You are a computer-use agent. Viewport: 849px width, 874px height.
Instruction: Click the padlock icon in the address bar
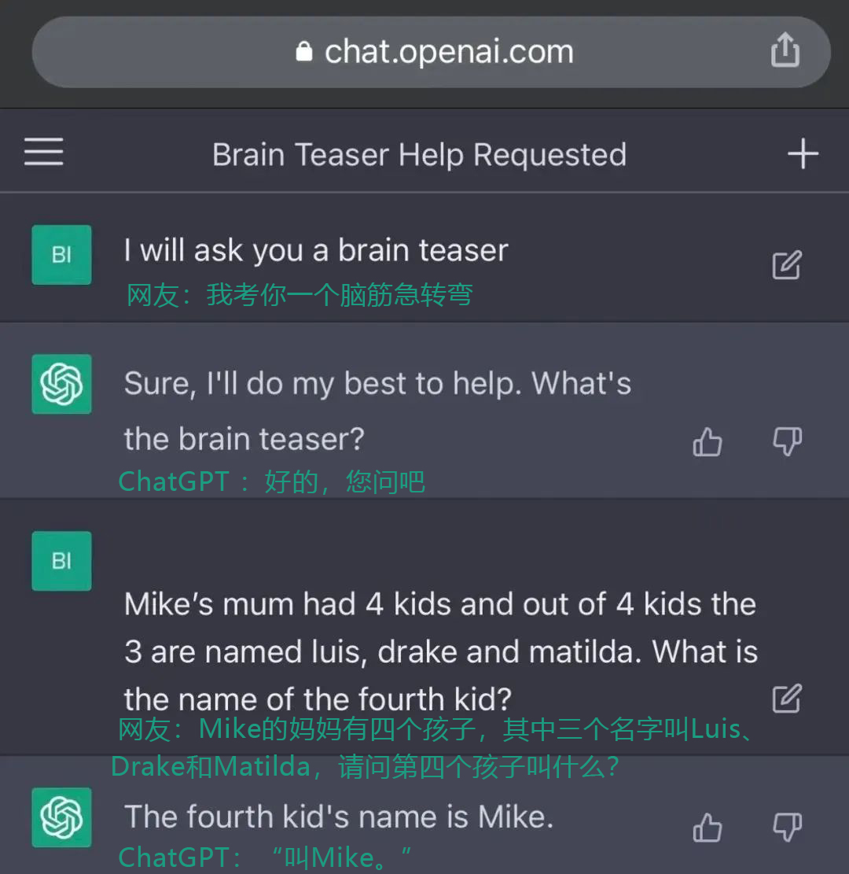pyautogui.click(x=306, y=50)
